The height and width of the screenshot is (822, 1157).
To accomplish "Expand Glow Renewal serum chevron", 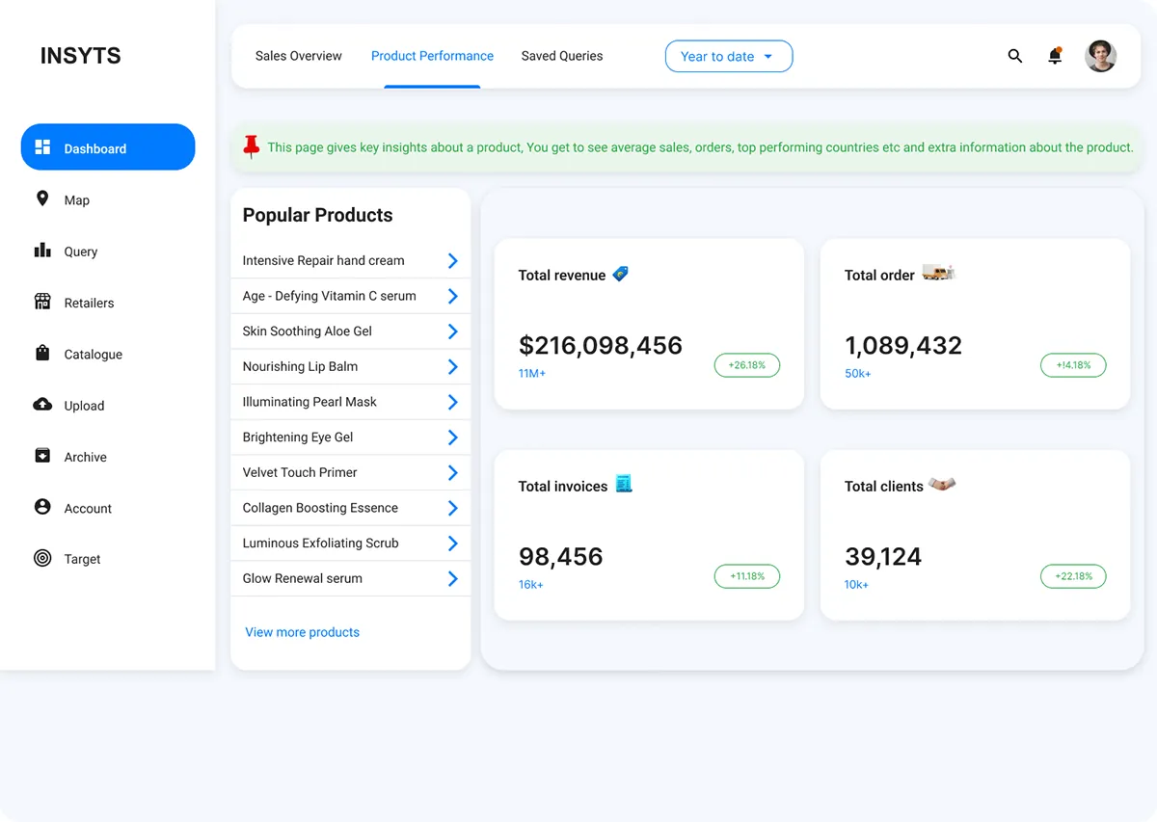I will click(452, 579).
